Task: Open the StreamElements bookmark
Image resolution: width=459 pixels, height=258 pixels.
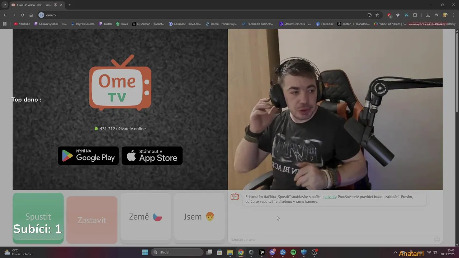Action: [x=295, y=24]
